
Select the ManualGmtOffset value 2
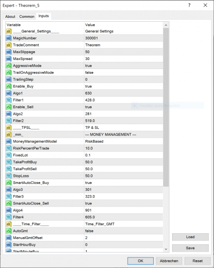[86, 238]
